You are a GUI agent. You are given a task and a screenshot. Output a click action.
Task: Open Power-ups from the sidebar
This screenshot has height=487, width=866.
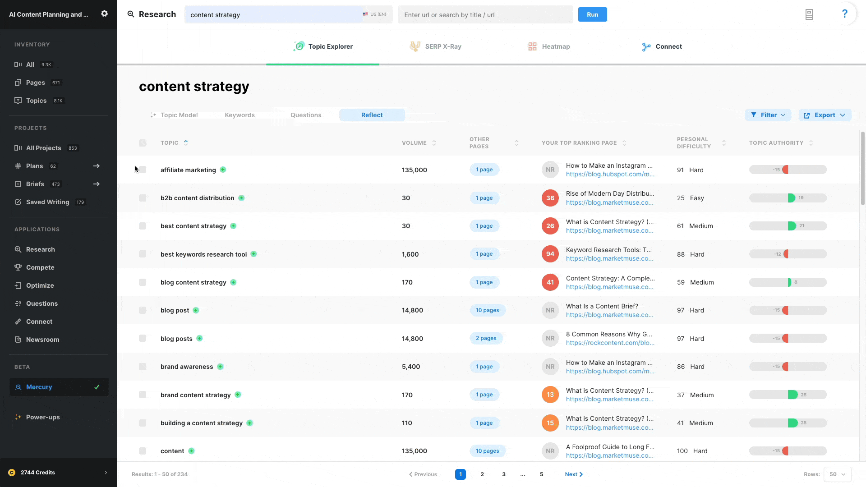[x=42, y=417]
